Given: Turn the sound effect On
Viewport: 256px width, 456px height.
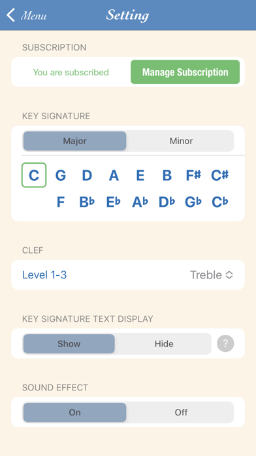Looking at the screenshot, I should [x=75, y=412].
